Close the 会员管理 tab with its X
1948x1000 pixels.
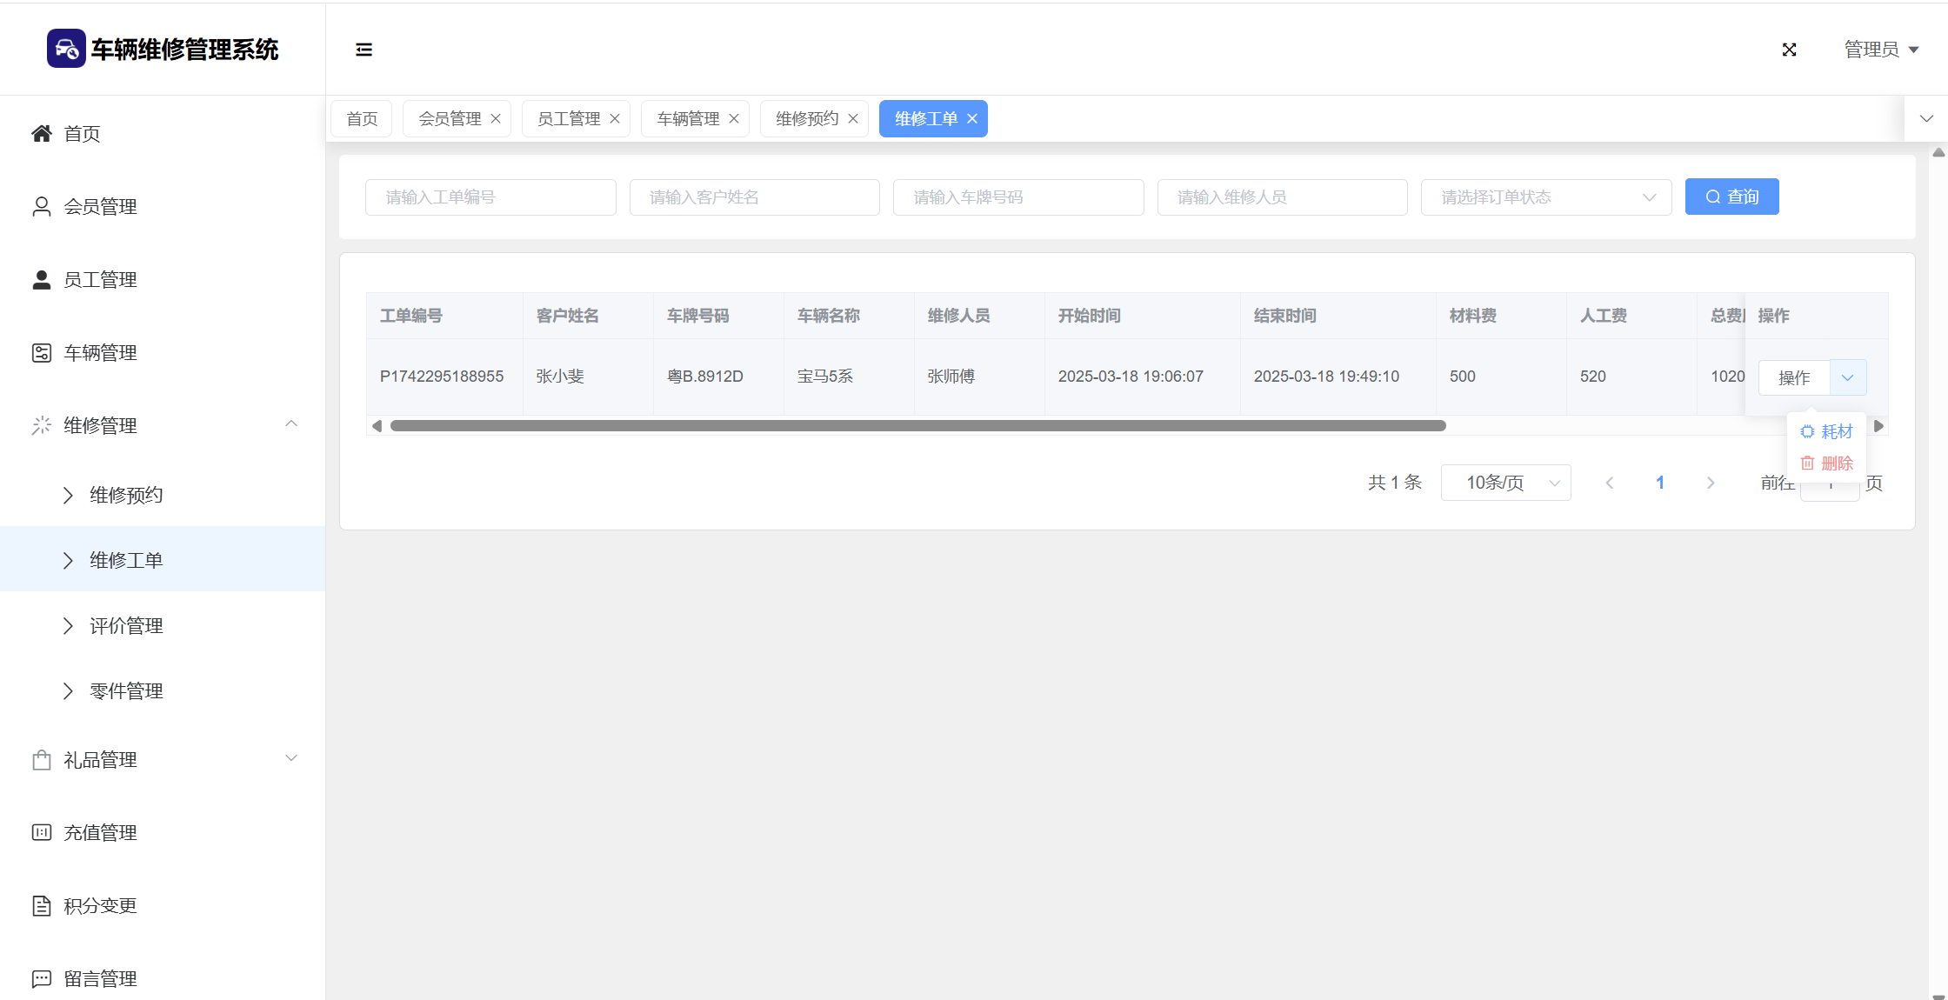click(496, 119)
